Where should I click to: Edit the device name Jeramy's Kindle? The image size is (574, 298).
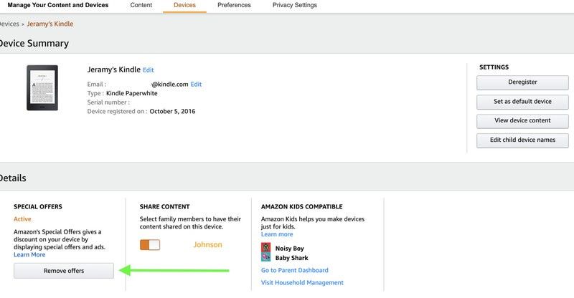click(149, 69)
